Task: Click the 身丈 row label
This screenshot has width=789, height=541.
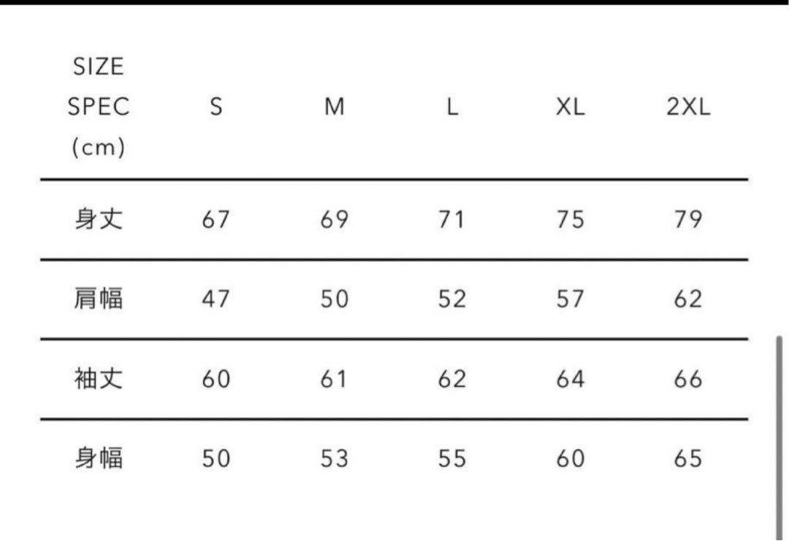Action: (99, 219)
